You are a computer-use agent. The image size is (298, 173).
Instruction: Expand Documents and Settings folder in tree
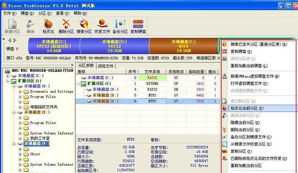(20, 92)
